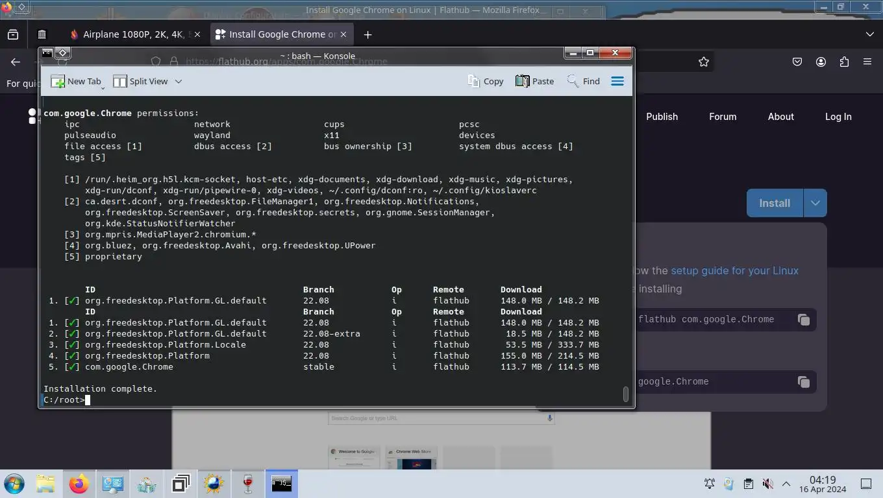
Task: Click the Konsole terminal scrollbar handle
Action: 626,394
